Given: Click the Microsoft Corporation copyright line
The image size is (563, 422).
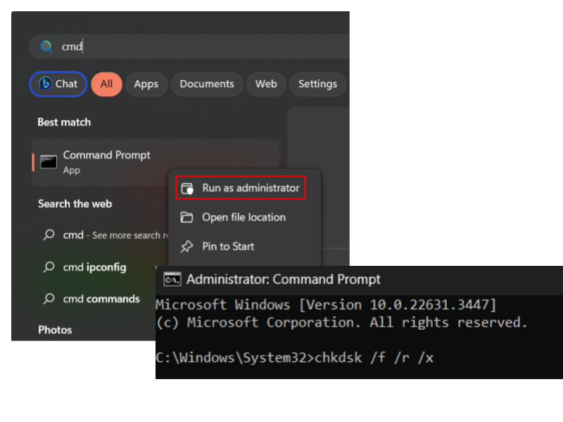Looking at the screenshot, I should coord(342,322).
